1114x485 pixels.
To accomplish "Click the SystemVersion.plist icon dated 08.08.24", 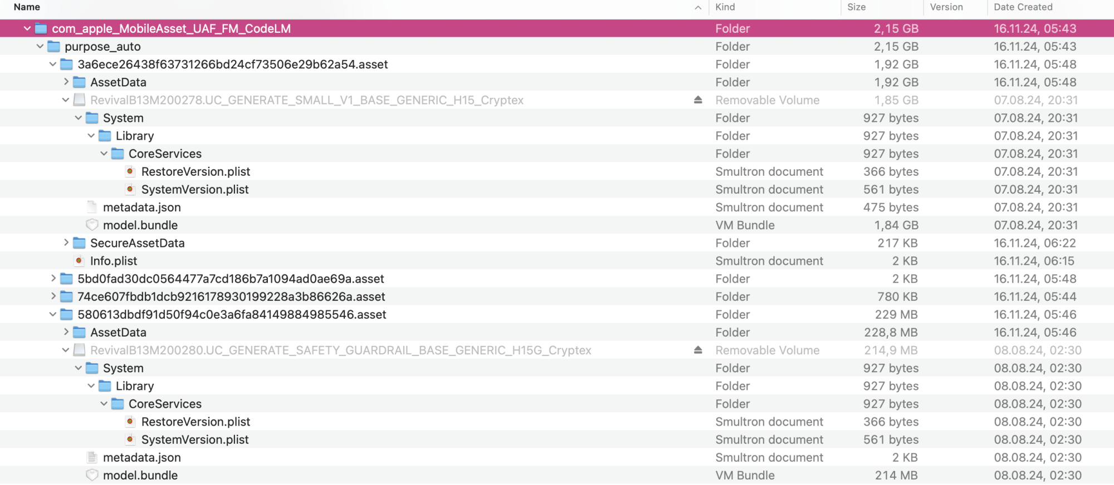I will pyautogui.click(x=130, y=439).
